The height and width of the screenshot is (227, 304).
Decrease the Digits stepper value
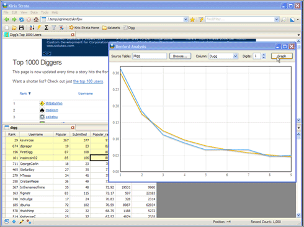264,58
